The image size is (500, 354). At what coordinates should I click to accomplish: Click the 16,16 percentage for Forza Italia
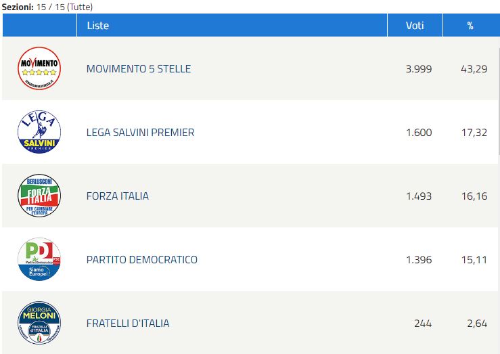pyautogui.click(x=474, y=196)
